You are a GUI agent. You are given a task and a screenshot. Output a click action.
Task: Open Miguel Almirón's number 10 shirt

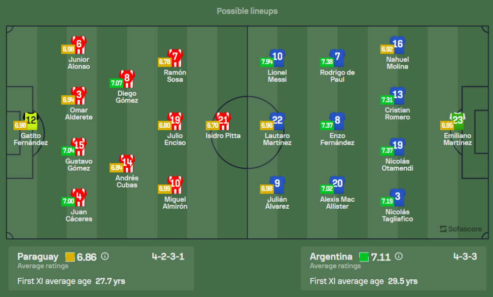coord(176,184)
